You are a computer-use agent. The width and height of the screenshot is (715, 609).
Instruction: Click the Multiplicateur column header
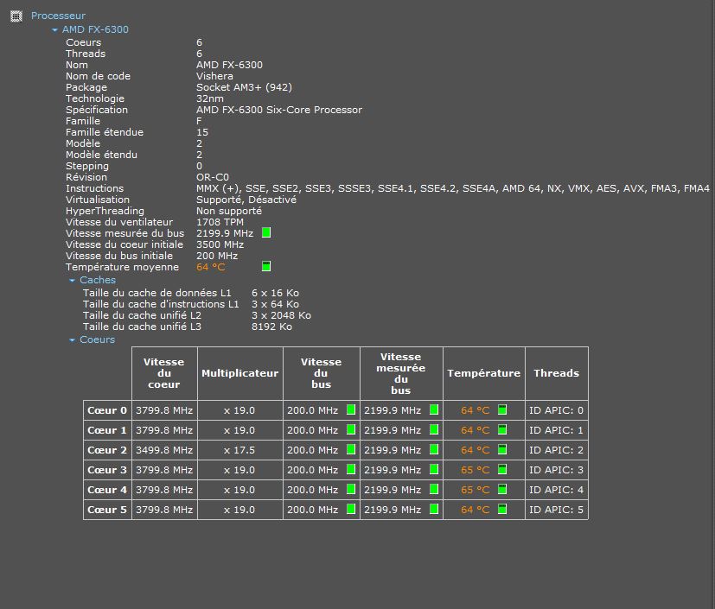[x=239, y=373]
